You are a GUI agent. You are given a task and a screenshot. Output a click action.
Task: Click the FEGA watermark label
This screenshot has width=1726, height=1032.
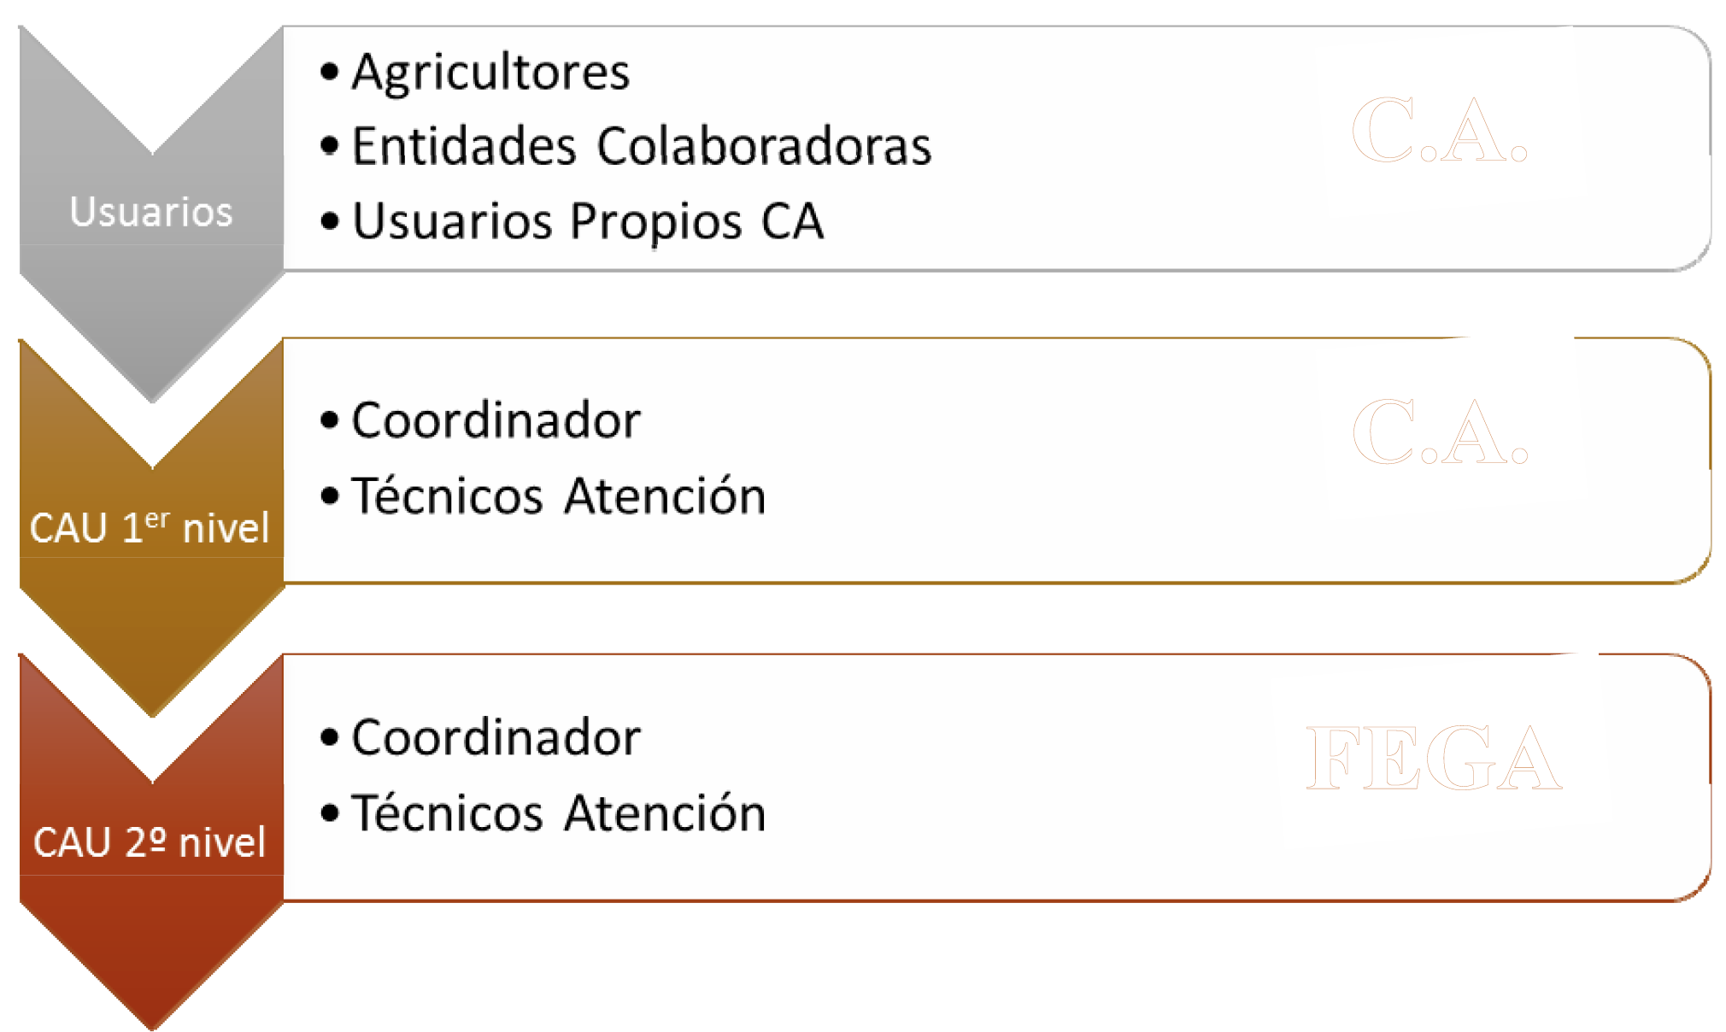(x=1434, y=758)
